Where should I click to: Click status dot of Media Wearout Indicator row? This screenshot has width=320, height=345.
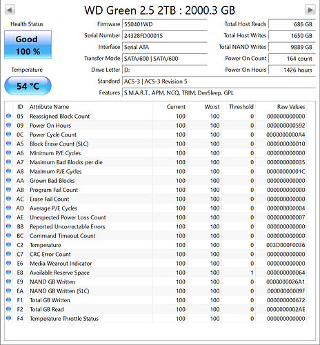(9, 263)
